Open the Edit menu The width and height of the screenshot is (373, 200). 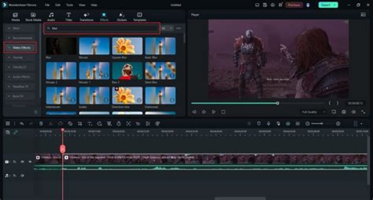click(58, 5)
